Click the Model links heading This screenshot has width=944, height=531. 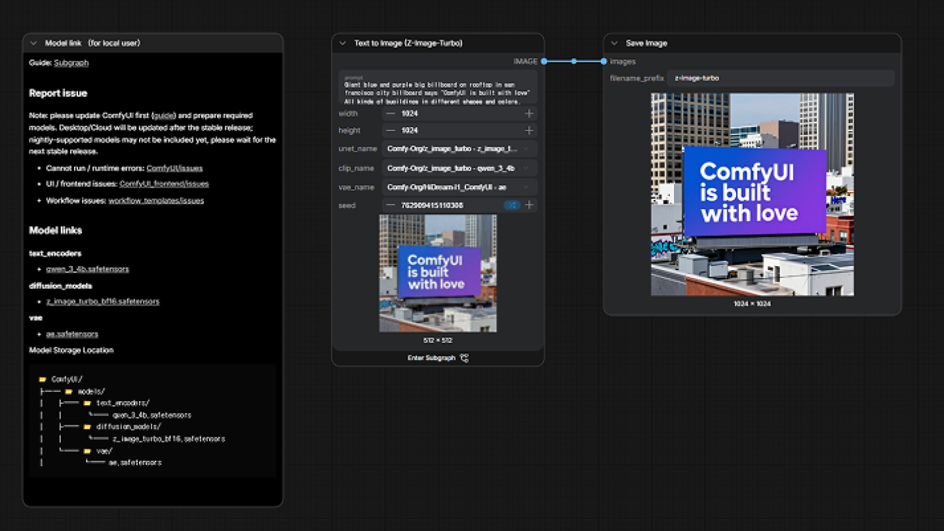pos(56,230)
